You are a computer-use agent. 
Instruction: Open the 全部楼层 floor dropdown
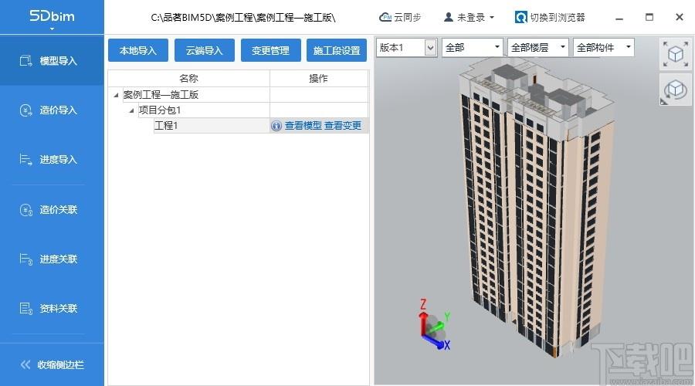coord(538,47)
